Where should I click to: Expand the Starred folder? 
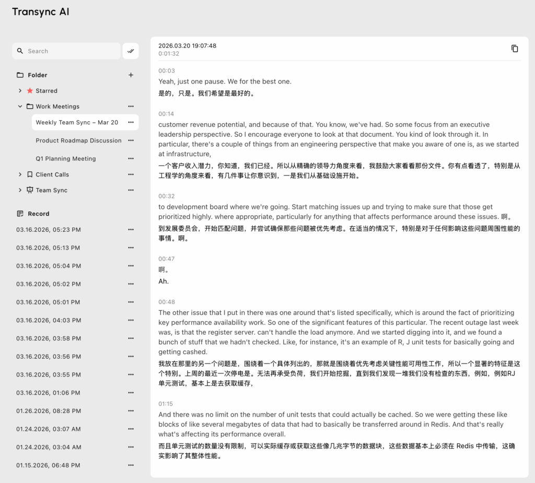click(20, 91)
